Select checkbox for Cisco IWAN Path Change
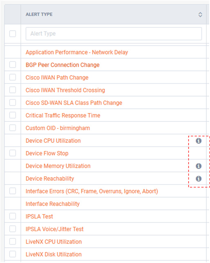 click(x=13, y=77)
